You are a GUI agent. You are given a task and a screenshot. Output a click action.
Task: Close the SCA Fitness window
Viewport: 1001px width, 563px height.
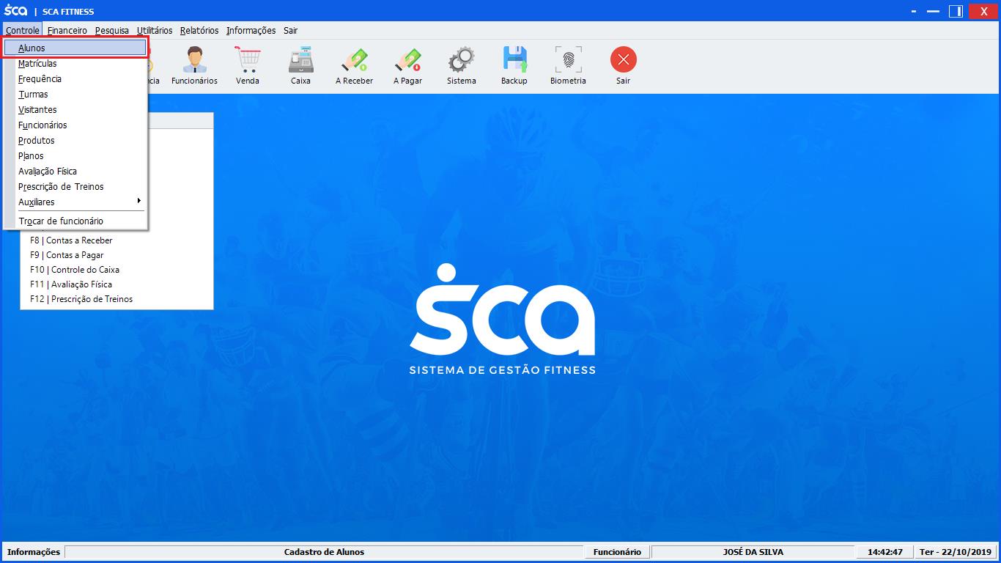[x=984, y=11]
